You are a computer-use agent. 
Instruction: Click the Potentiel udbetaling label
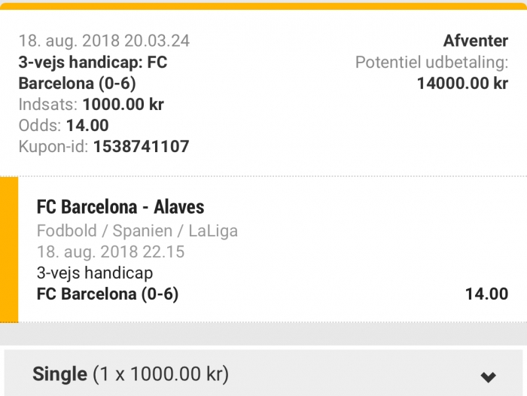point(431,62)
